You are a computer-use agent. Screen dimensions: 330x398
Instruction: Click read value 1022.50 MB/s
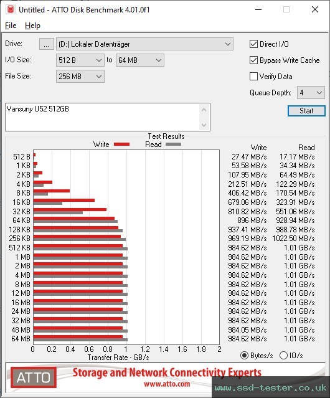[293, 239]
